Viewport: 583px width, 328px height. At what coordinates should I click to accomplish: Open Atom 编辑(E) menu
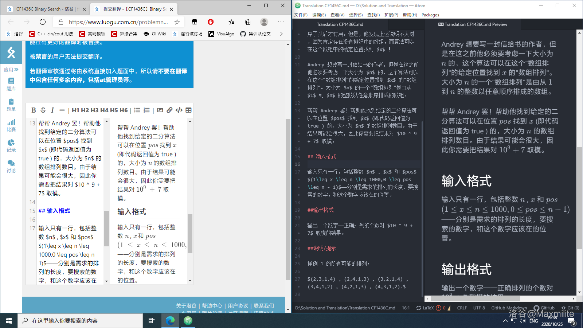click(319, 15)
